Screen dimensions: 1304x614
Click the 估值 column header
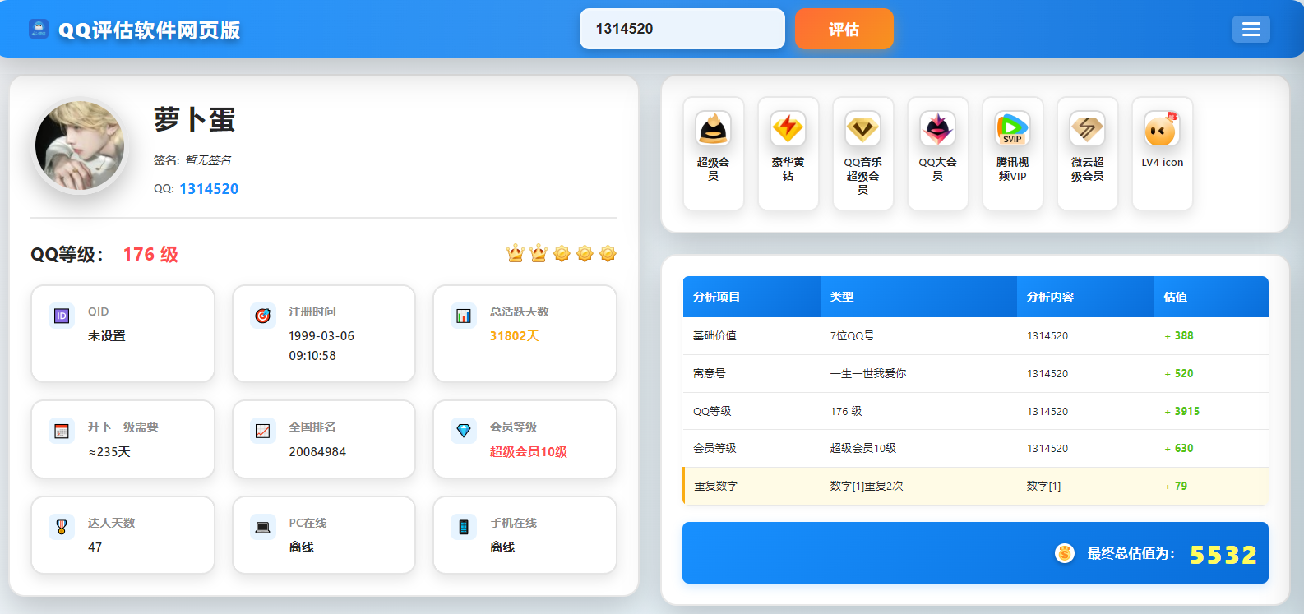click(x=1175, y=297)
